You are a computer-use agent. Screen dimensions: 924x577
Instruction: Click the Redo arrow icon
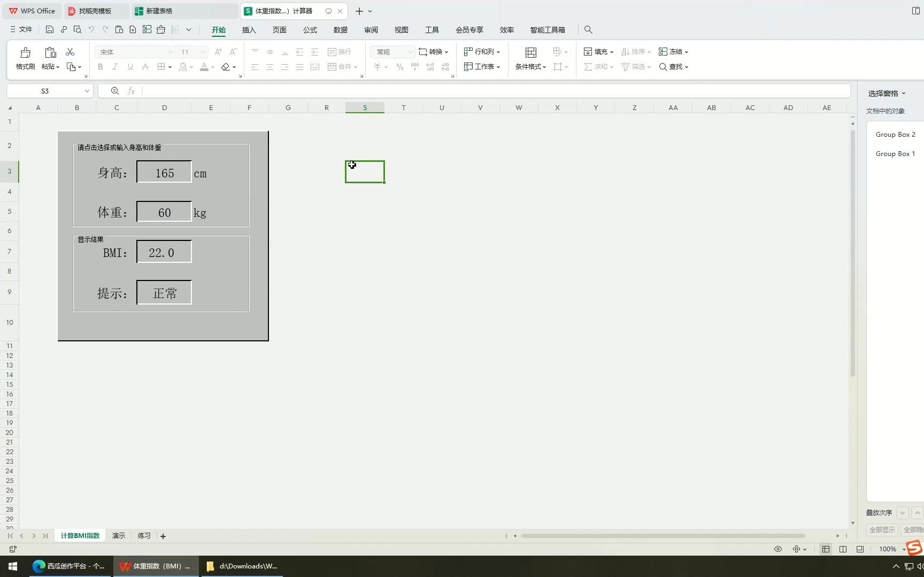pos(105,30)
